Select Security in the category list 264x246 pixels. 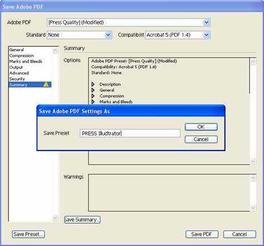point(17,79)
